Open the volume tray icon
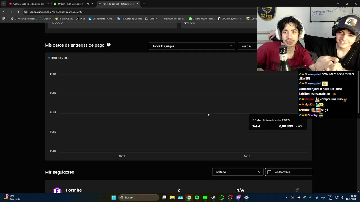Image resolution: width=360 pixels, height=202 pixels. pyautogui.click(x=341, y=198)
